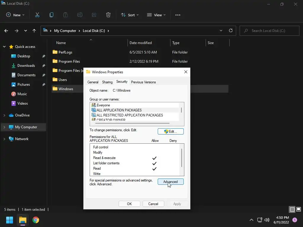Collapse the Quick access tree

(x=4, y=46)
